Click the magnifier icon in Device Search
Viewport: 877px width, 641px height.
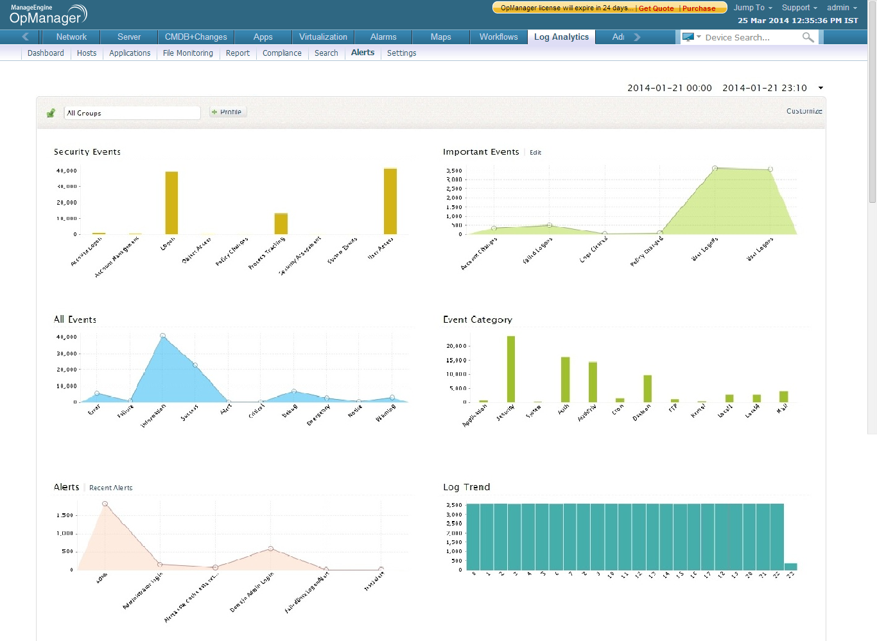coord(808,38)
